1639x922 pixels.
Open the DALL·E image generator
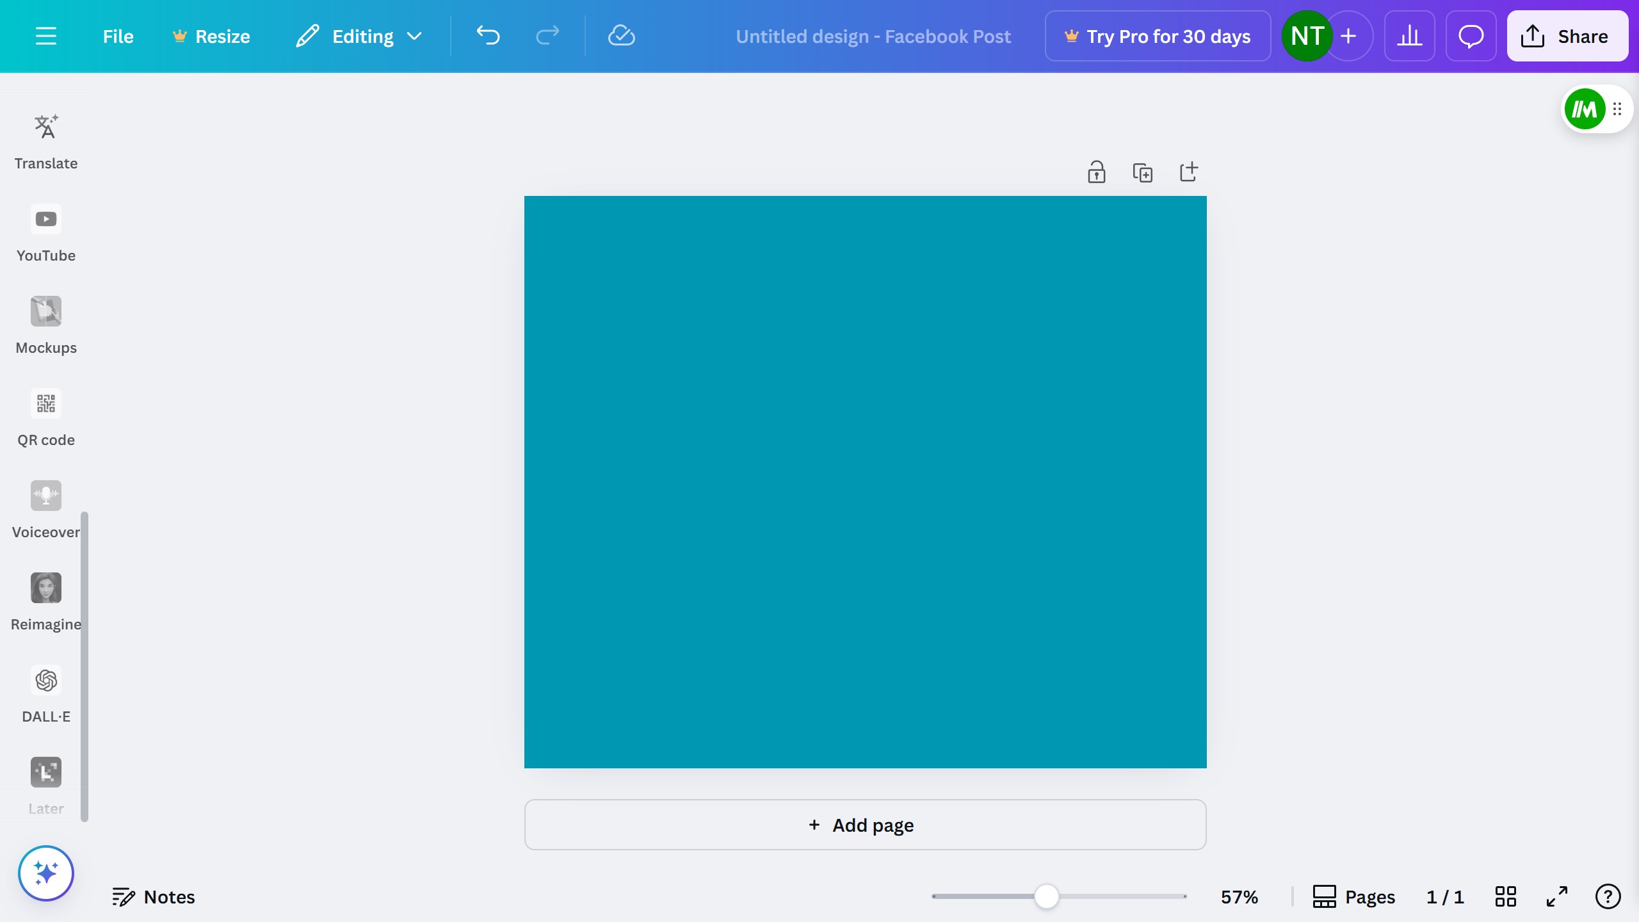coord(45,694)
